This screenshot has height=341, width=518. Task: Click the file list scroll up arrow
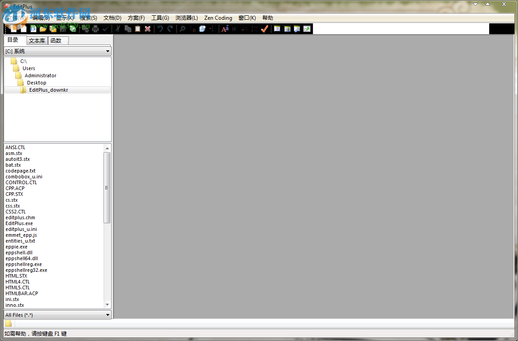point(107,148)
